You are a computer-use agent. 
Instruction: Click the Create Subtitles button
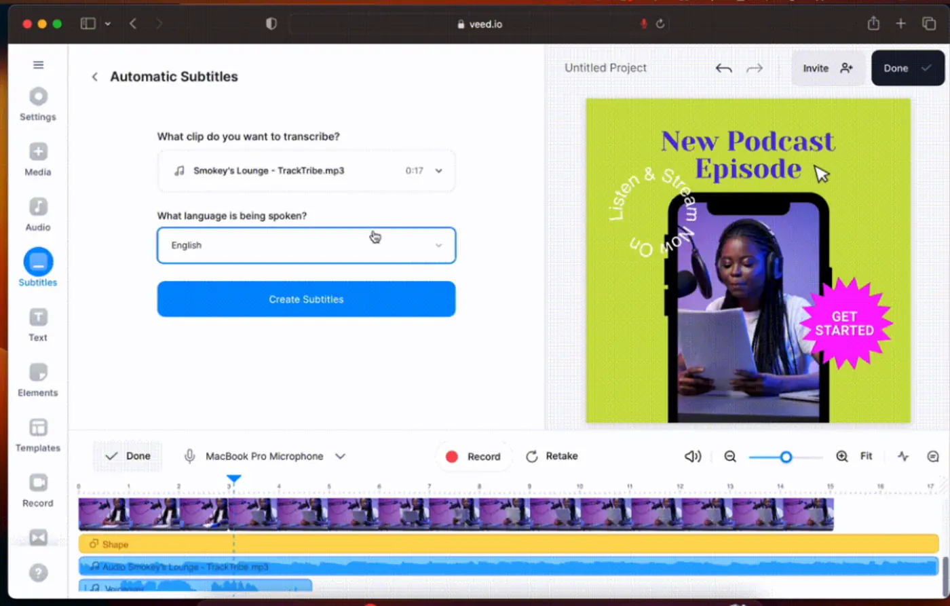pyautogui.click(x=306, y=299)
